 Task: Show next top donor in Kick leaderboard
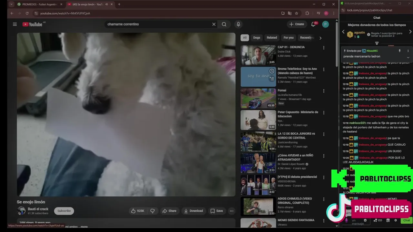[x=410, y=32]
